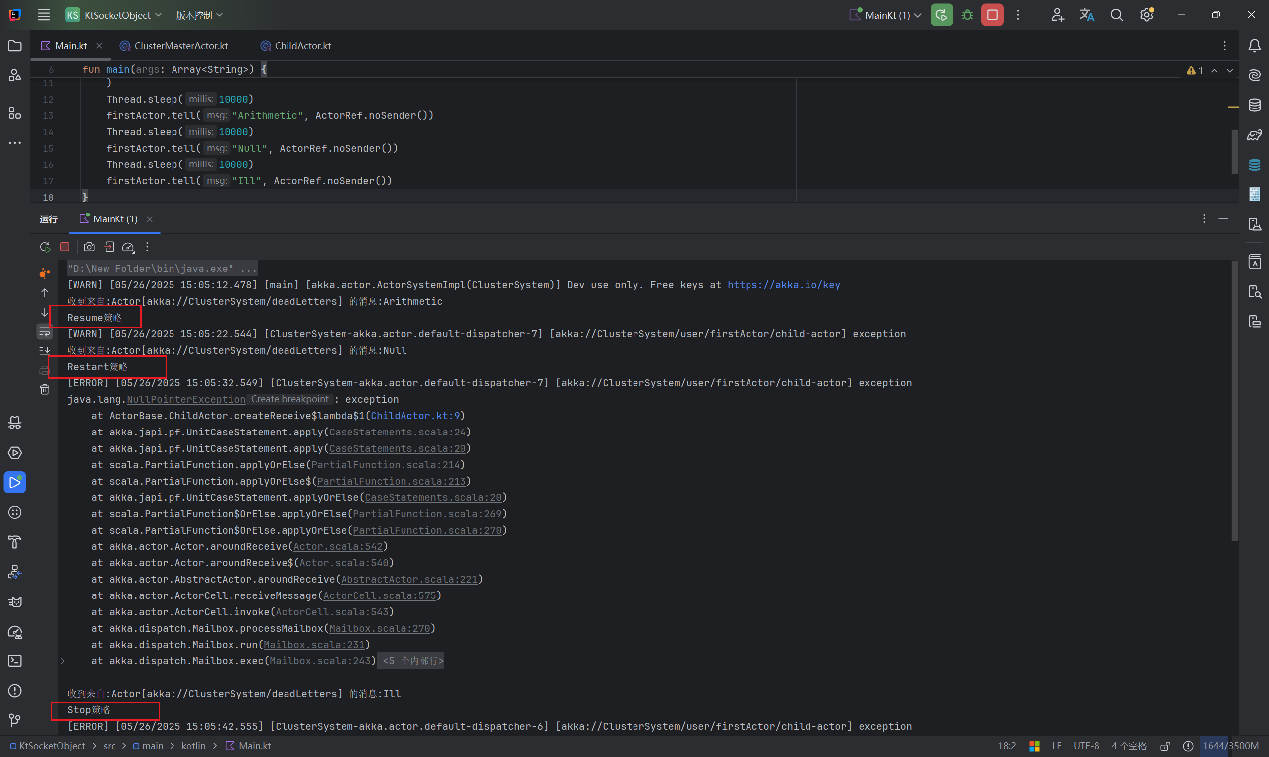Click the warning count indicator in editor
The width and height of the screenshot is (1269, 757).
click(1195, 71)
